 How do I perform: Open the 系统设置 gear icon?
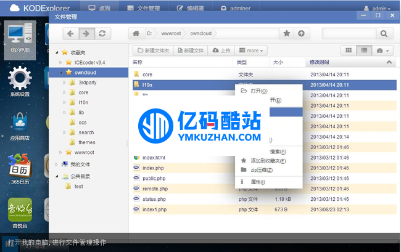(x=20, y=81)
